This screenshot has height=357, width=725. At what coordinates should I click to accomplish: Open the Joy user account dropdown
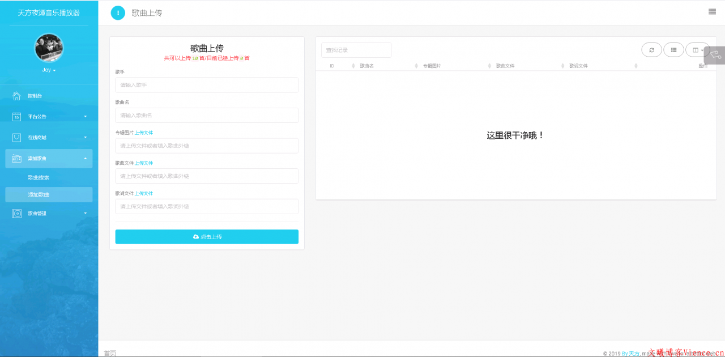click(x=49, y=70)
